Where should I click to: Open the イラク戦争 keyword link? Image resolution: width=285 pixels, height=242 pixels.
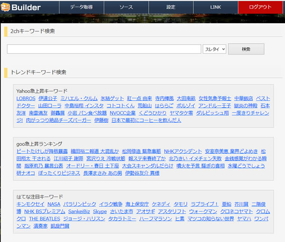click(111, 204)
